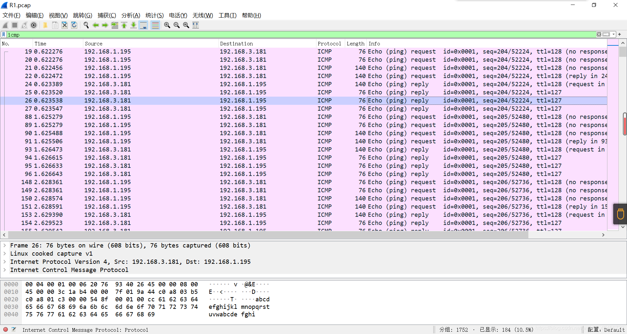Open the find packet tool
The height and width of the screenshot is (334, 627).
(86, 25)
